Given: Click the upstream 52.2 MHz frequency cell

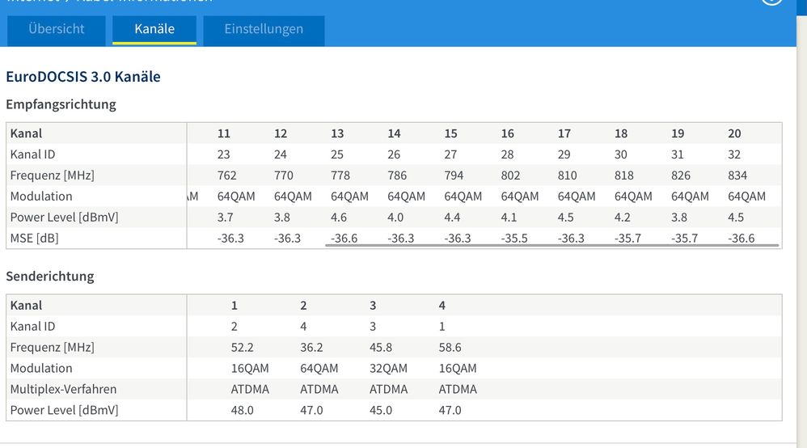Looking at the screenshot, I should [243, 348].
